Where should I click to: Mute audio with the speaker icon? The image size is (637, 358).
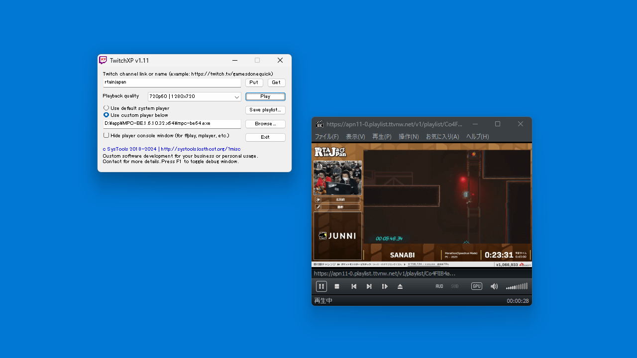[494, 286]
